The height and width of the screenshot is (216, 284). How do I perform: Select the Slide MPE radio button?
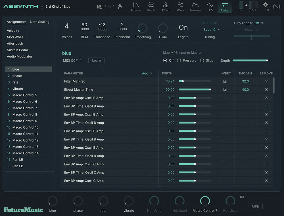[x=202, y=61]
